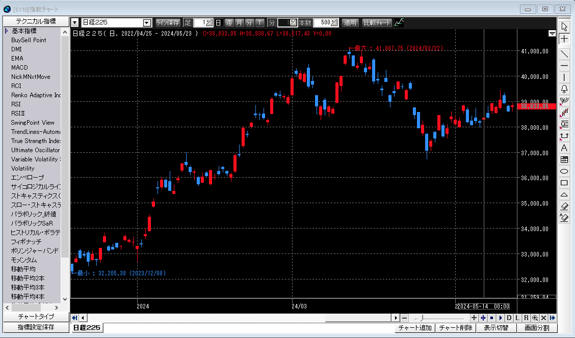Select the ボリンジャーバンド indicator

pos(35,251)
